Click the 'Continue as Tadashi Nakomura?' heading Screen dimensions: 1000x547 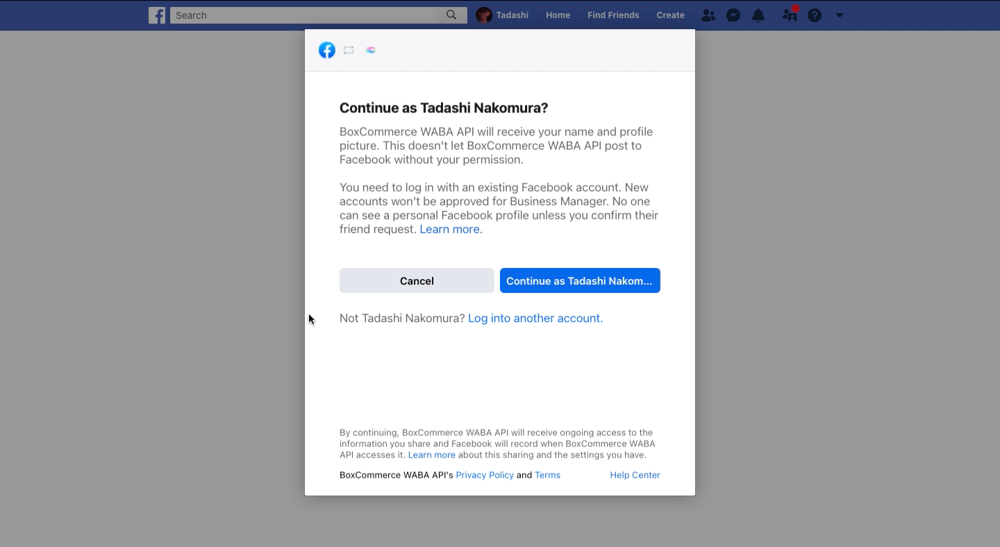444,108
